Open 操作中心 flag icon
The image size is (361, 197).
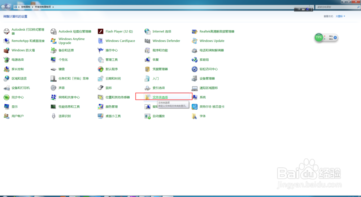pyautogui.click(x=100, y=50)
